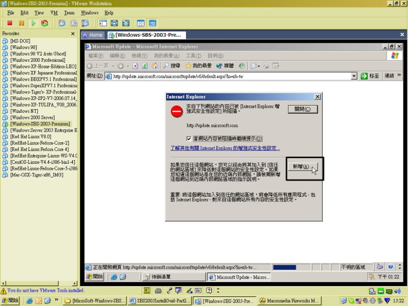
Task: Open VMware File menu
Action: click(x=11, y=13)
